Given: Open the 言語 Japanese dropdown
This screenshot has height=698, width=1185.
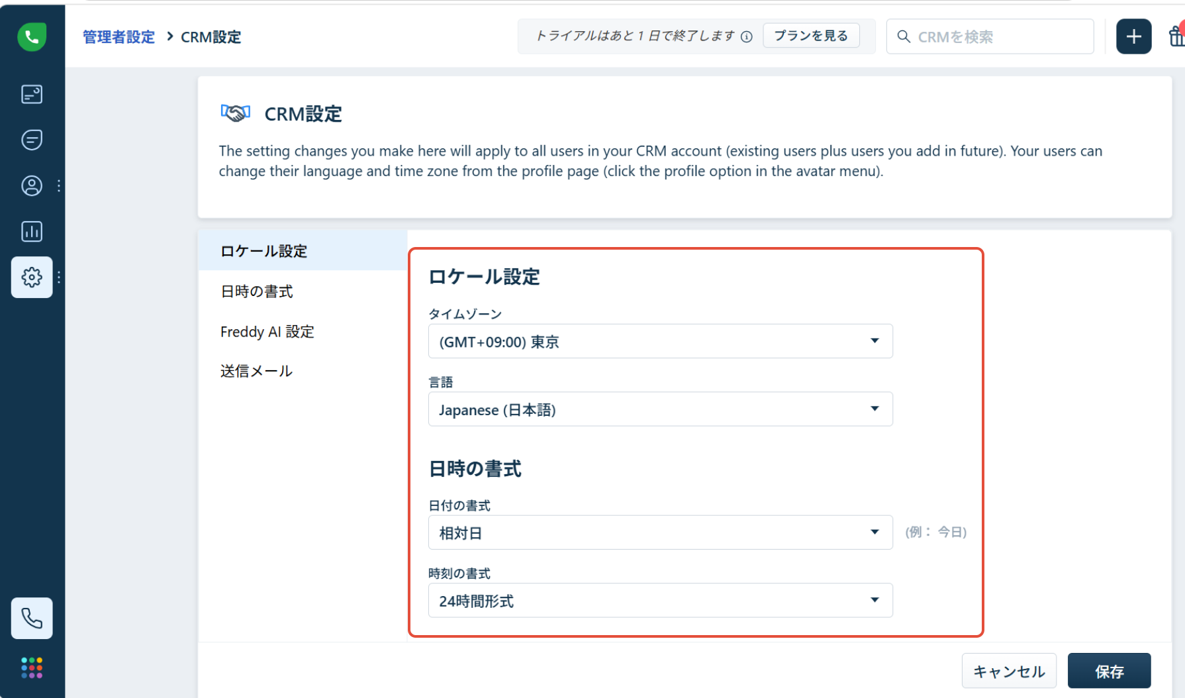Looking at the screenshot, I should pyautogui.click(x=660, y=409).
